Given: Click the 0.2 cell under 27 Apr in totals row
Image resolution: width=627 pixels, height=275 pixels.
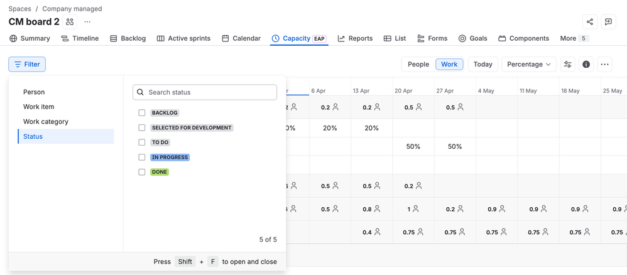Looking at the screenshot, I should coord(455,208).
